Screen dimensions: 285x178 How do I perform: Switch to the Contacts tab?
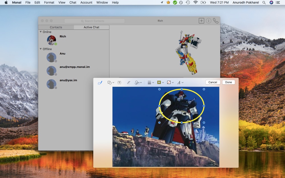[x=56, y=27]
